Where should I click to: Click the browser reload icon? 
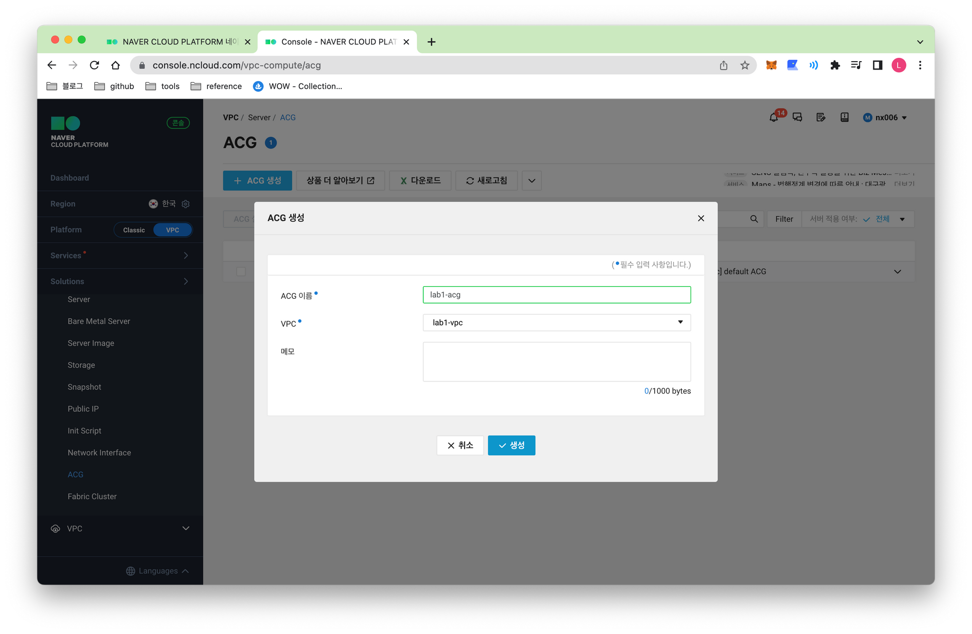pos(94,65)
